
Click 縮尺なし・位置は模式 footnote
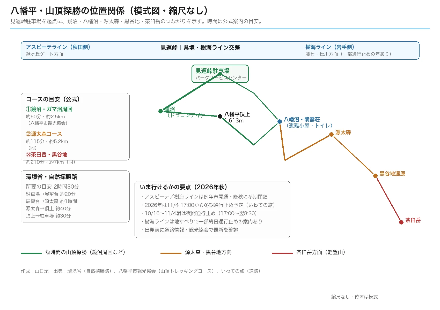coord(355,297)
